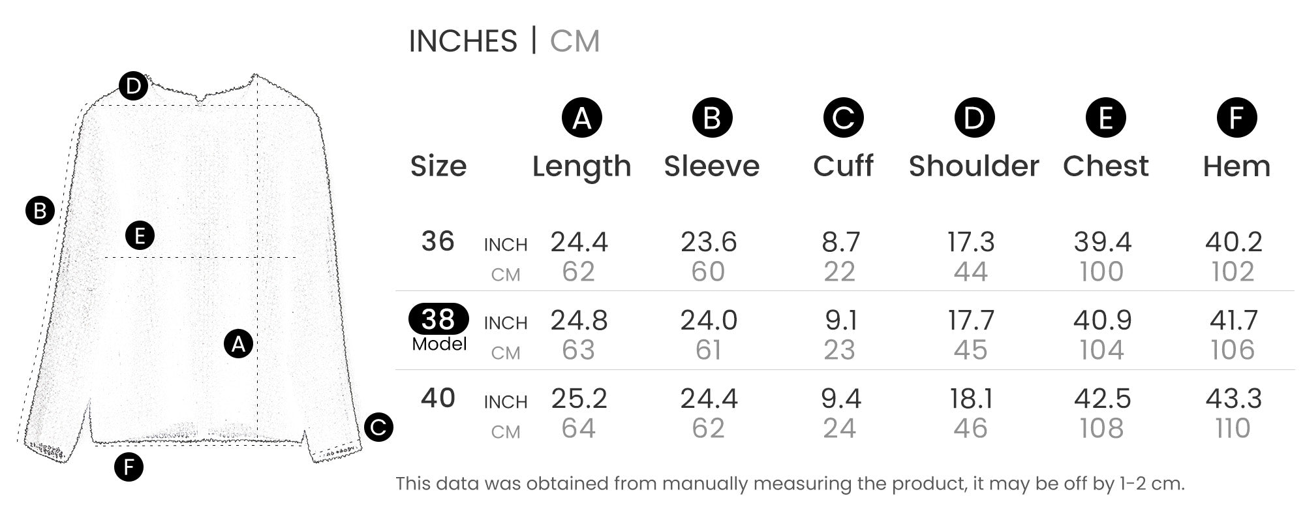Click the B sleeve marker beside sweater
This screenshot has height=526, width=1305.
[40, 211]
